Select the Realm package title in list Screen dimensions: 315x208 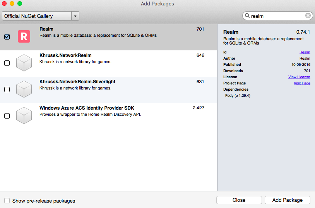coord(46,29)
